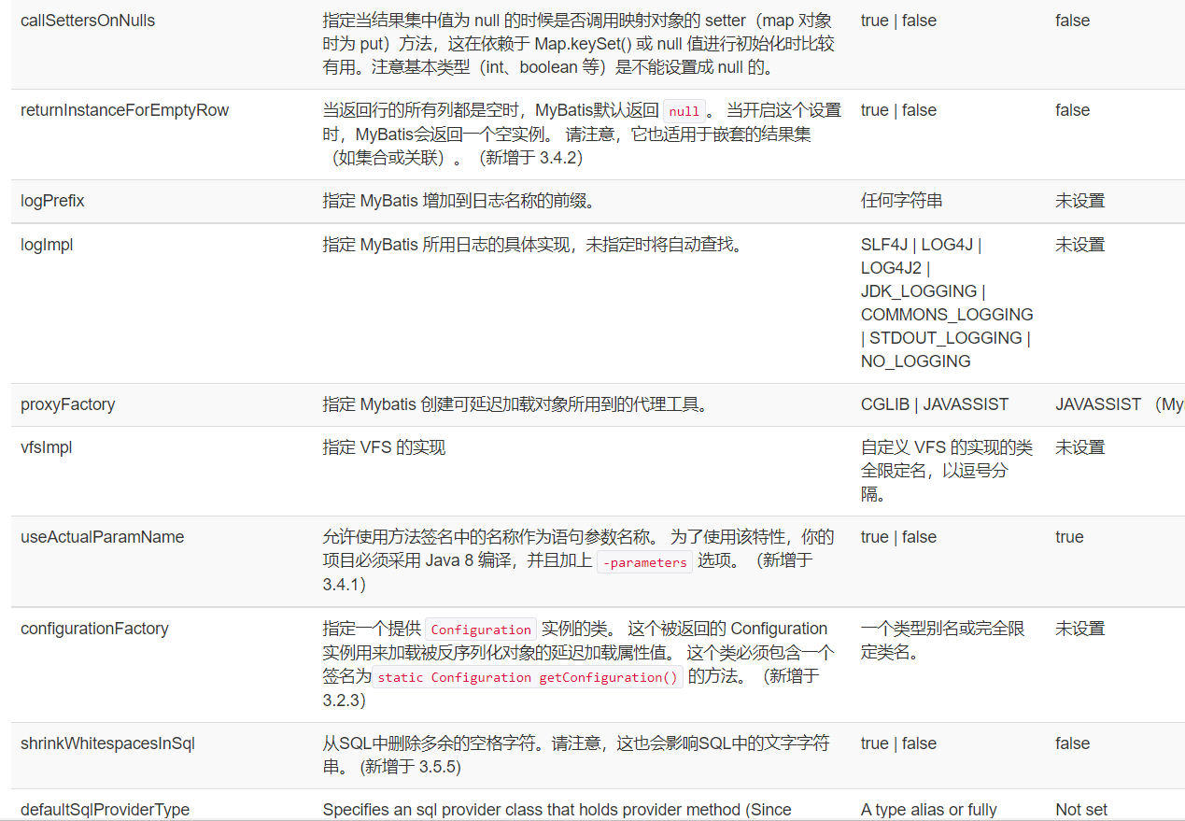Screen dimensions: 1185x821
Task: Click the CGLIB | JAVASSIST valid values
Action: point(935,404)
